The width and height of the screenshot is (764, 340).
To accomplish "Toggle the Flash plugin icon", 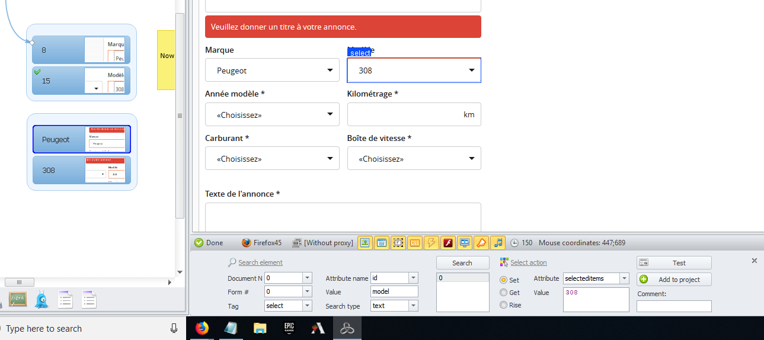I will tap(448, 242).
